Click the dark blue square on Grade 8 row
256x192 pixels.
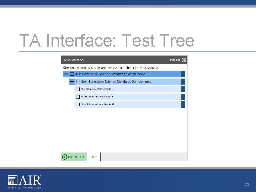183,97
